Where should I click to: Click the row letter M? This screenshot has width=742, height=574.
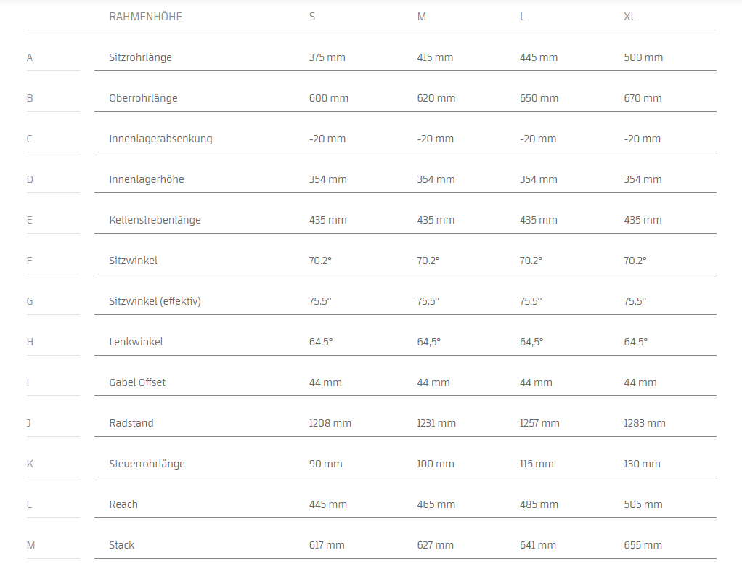click(30, 545)
